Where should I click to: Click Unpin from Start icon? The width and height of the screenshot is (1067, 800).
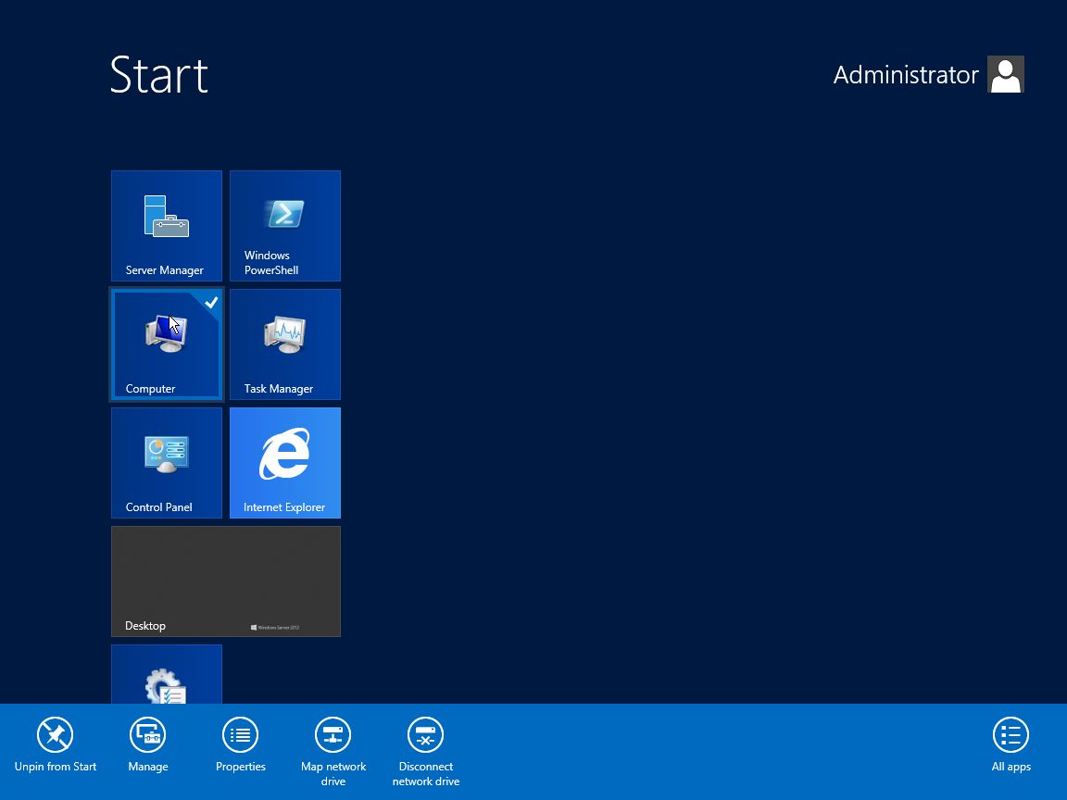[56, 734]
